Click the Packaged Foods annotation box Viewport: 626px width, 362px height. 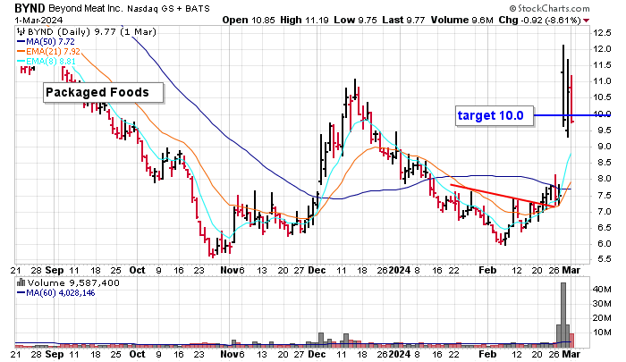click(x=104, y=93)
